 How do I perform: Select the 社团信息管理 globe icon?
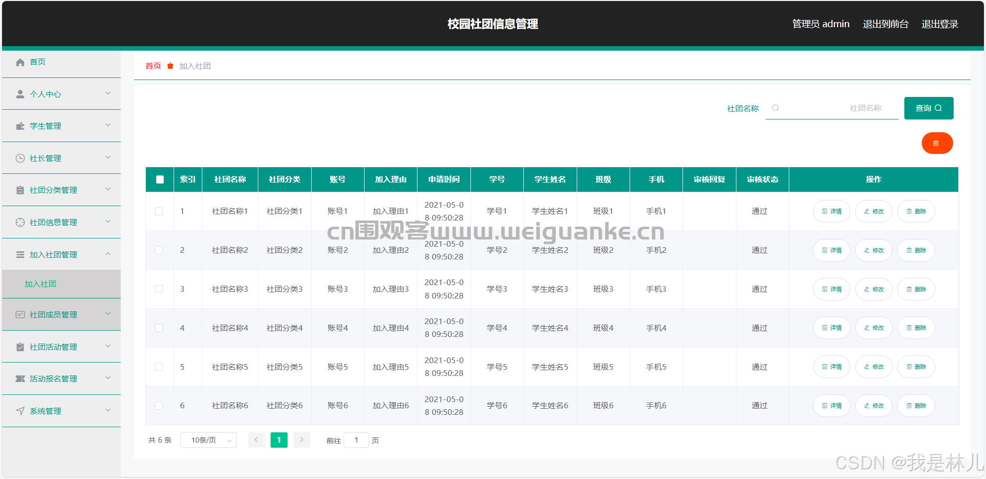coord(20,222)
